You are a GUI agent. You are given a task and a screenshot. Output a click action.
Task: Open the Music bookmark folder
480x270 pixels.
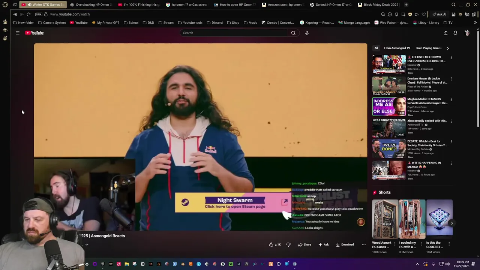(x=250, y=22)
